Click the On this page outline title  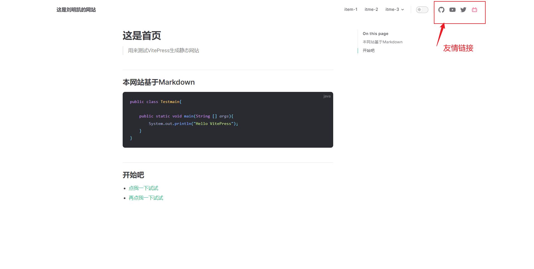375,34
